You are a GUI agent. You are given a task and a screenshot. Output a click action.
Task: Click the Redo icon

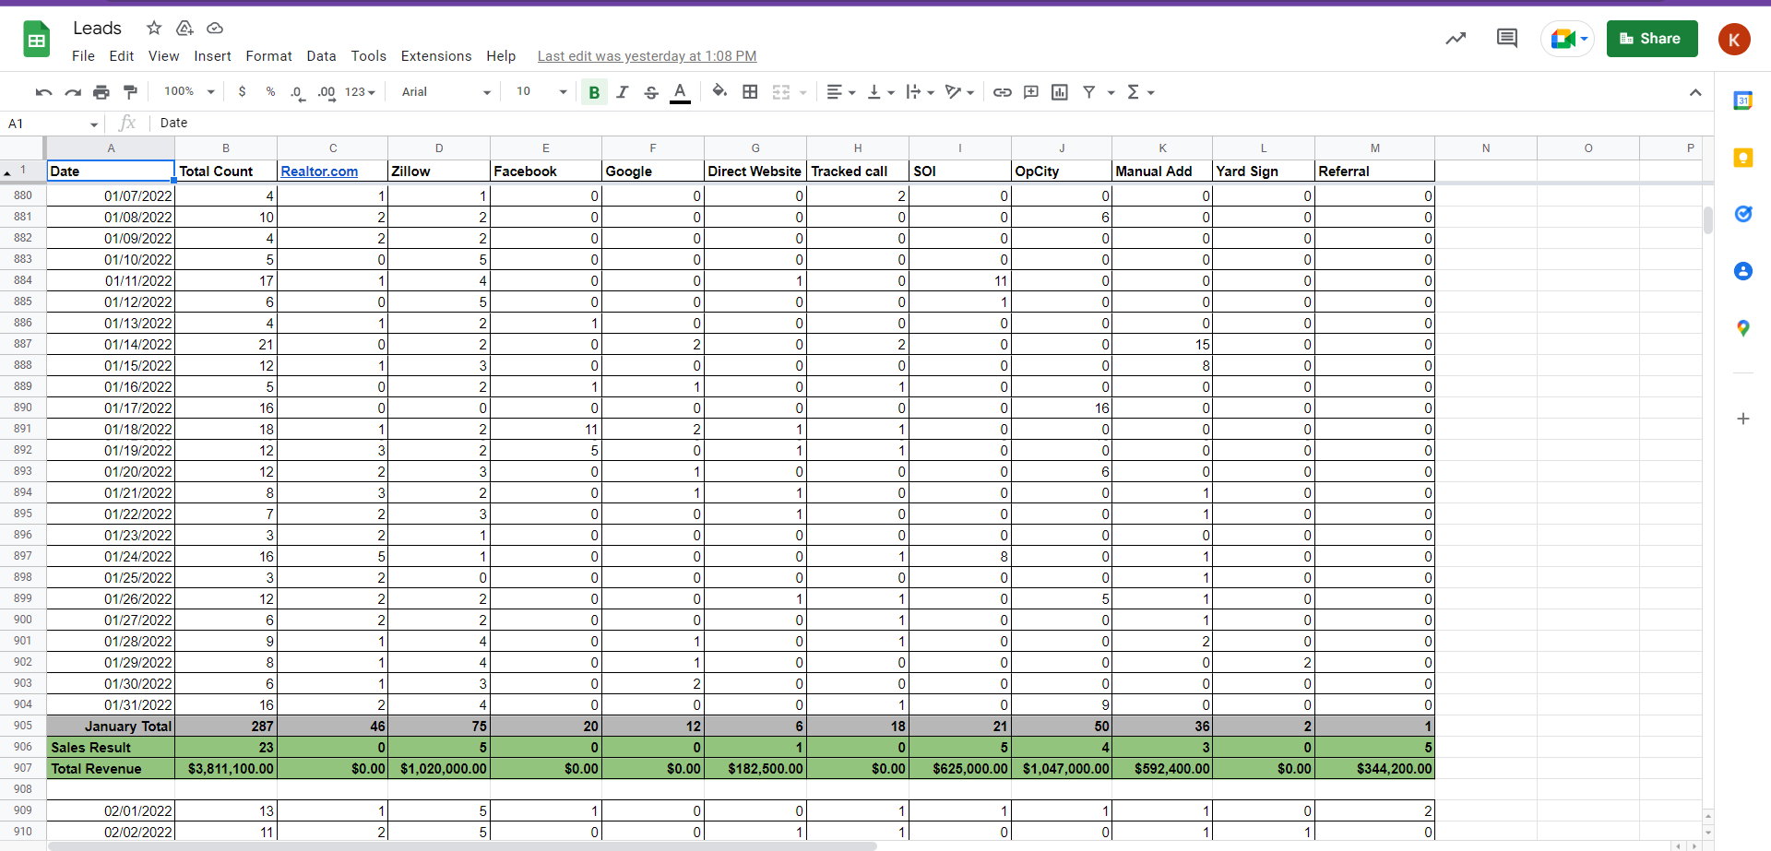point(73,92)
